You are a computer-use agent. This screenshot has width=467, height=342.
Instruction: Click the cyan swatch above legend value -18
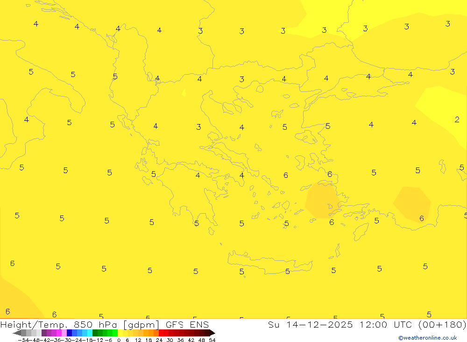(x=90, y=333)
